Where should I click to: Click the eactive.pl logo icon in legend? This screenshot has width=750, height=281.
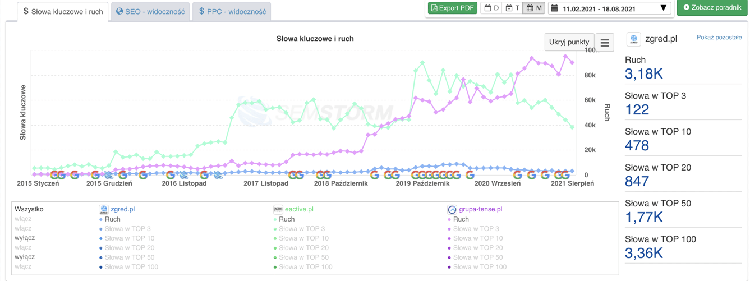[278, 209]
